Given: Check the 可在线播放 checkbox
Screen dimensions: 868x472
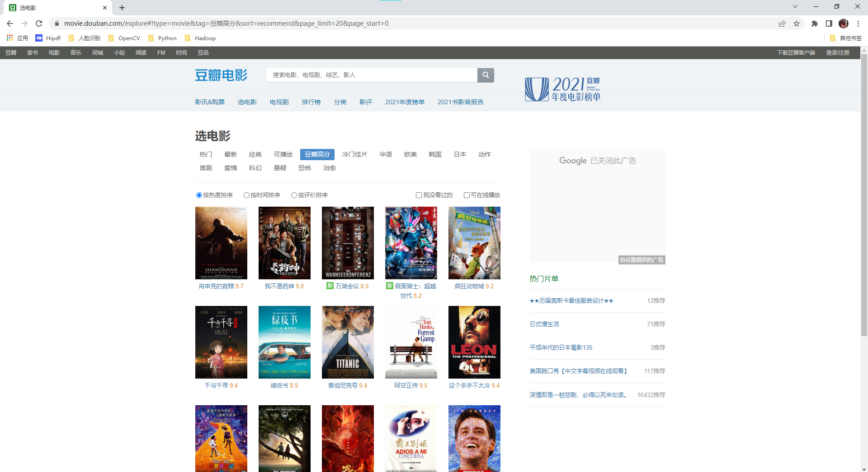Looking at the screenshot, I should tap(467, 195).
